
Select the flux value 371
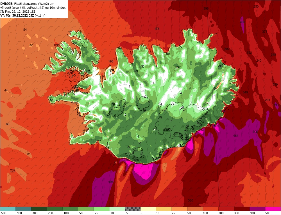coord(265,32)
